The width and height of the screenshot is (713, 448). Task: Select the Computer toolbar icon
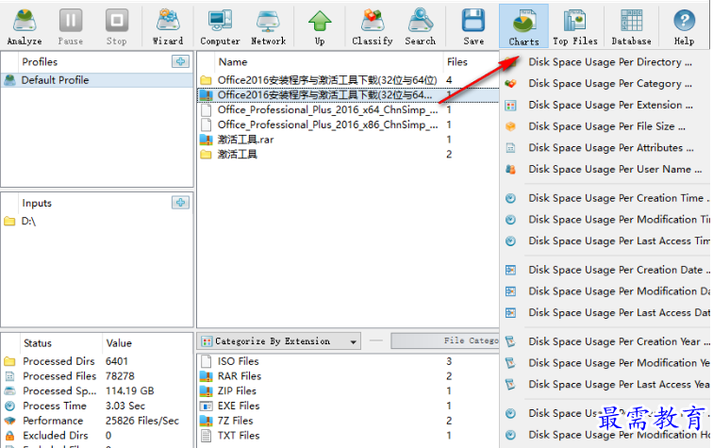(220, 26)
